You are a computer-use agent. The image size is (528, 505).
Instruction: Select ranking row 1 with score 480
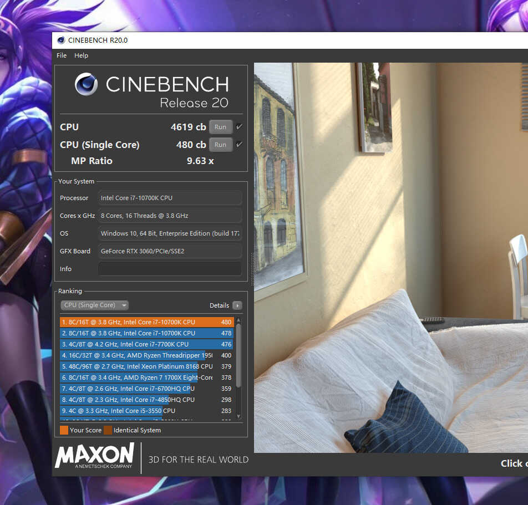147,322
